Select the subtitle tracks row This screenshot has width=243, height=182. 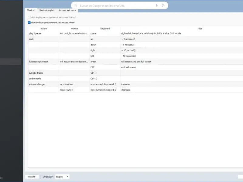pos(135,73)
